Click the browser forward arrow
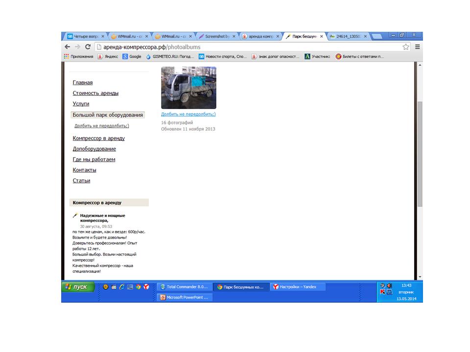 pos(78,47)
